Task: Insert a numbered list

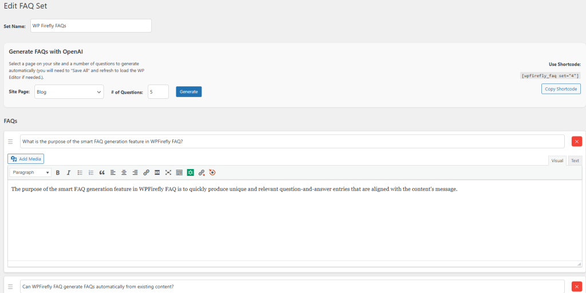Action: pyautogui.click(x=91, y=172)
